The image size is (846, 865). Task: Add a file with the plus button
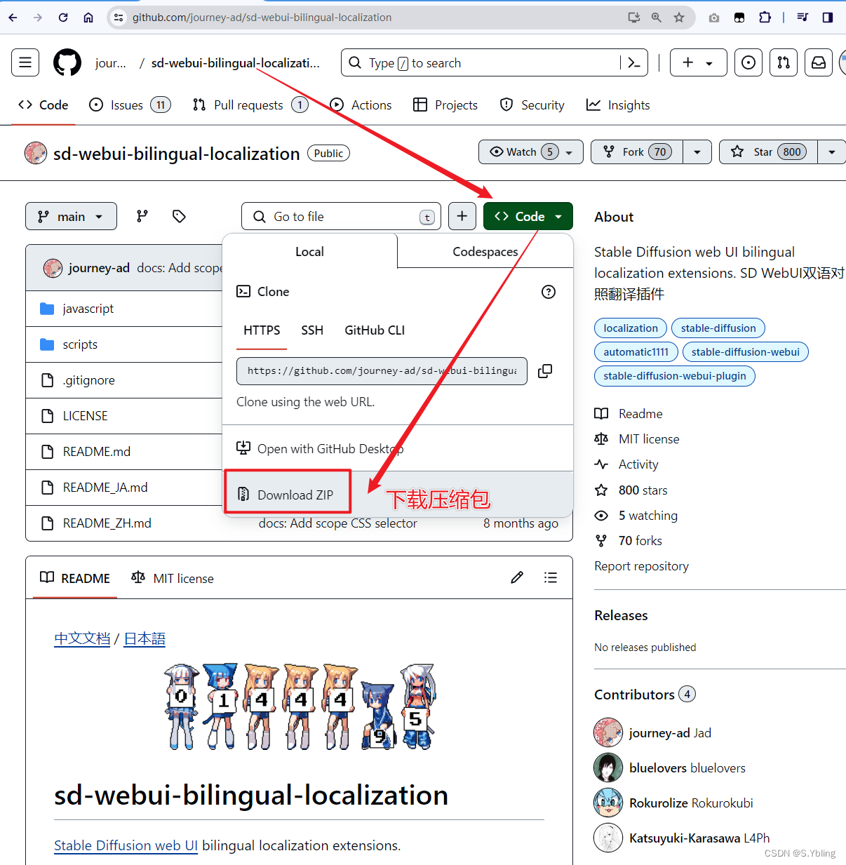click(462, 216)
